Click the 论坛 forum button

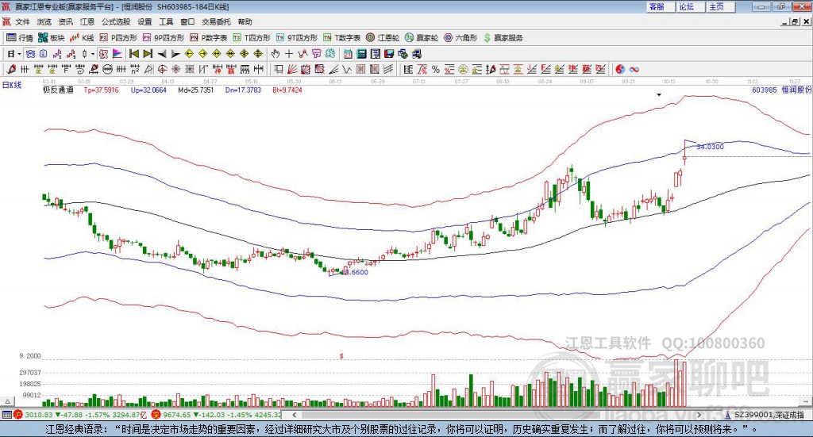[x=690, y=6]
